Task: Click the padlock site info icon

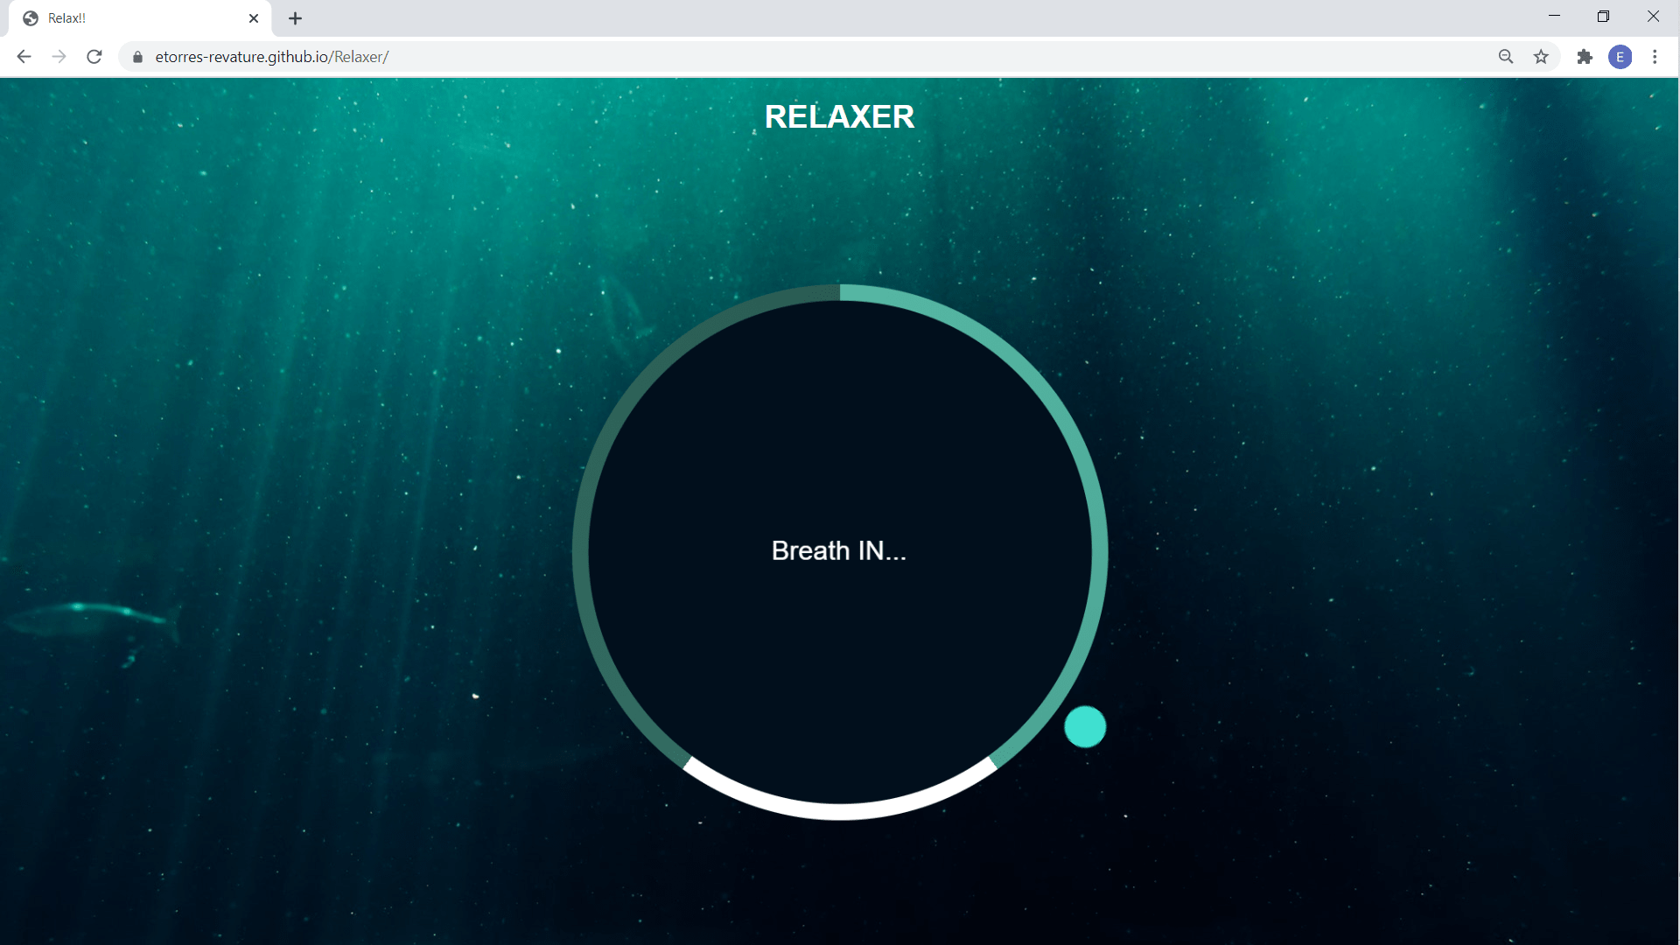Action: [137, 57]
